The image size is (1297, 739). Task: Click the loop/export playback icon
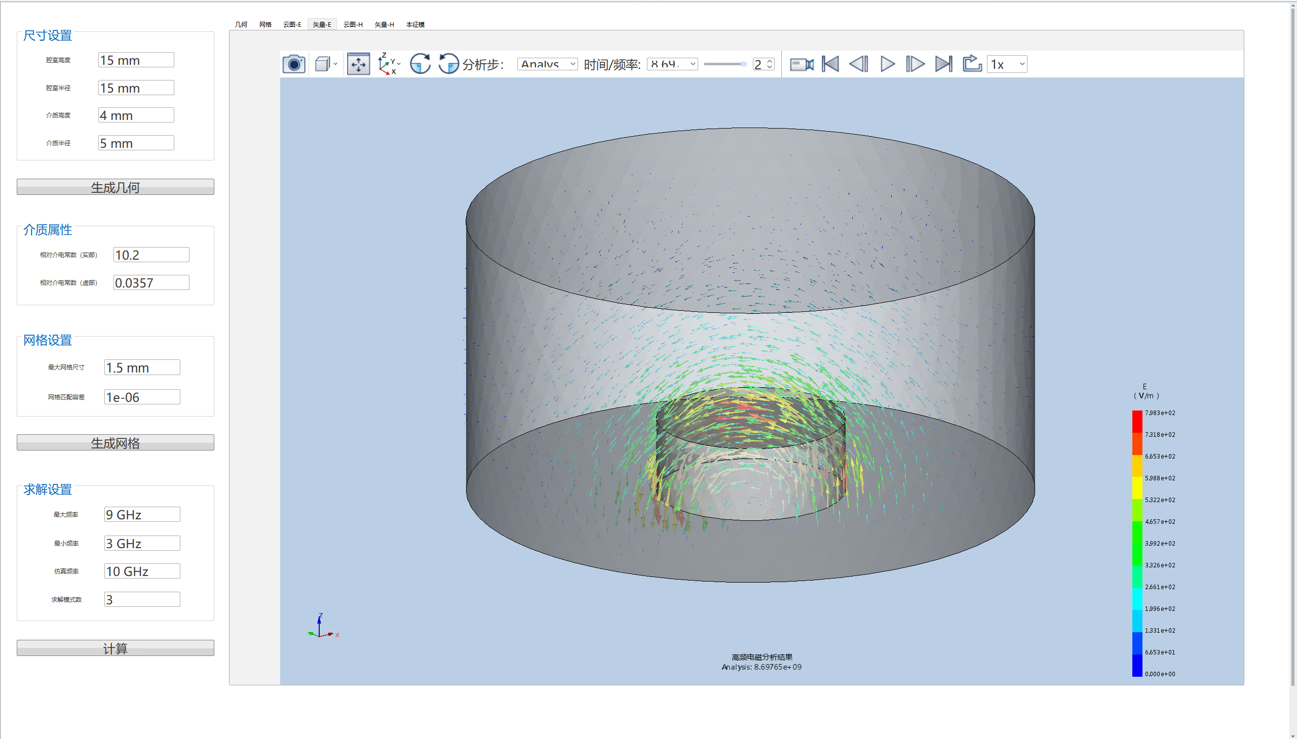972,64
